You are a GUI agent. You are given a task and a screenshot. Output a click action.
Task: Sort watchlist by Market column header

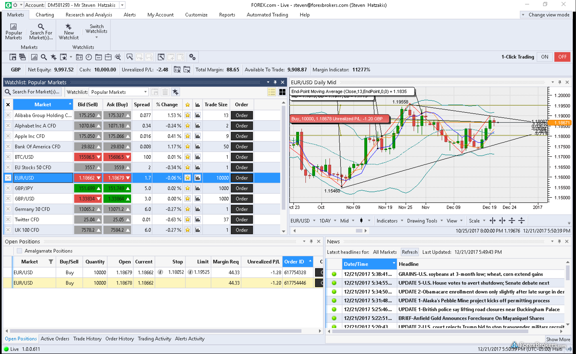(x=43, y=105)
